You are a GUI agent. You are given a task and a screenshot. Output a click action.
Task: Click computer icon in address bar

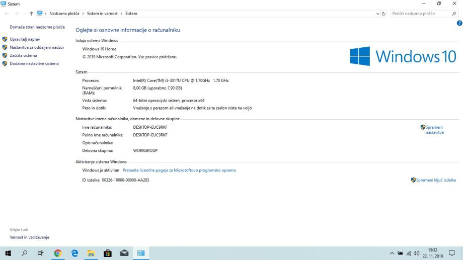pos(40,13)
